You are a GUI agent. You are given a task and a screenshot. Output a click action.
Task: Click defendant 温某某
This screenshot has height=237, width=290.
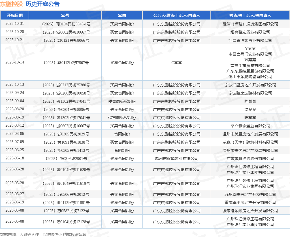[x=250, y=109]
